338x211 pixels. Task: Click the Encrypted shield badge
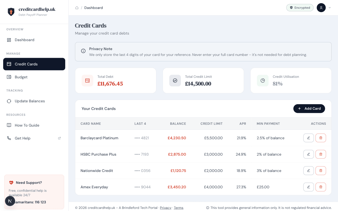pyautogui.click(x=300, y=8)
